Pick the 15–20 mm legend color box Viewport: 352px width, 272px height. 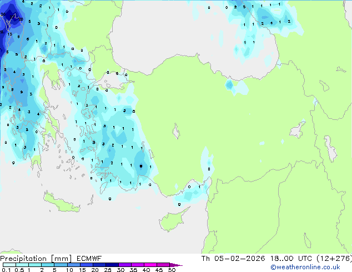[x=87, y=265]
